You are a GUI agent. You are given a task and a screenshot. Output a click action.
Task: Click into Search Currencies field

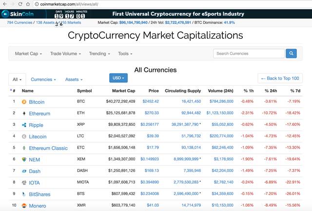[x=249, y=54]
